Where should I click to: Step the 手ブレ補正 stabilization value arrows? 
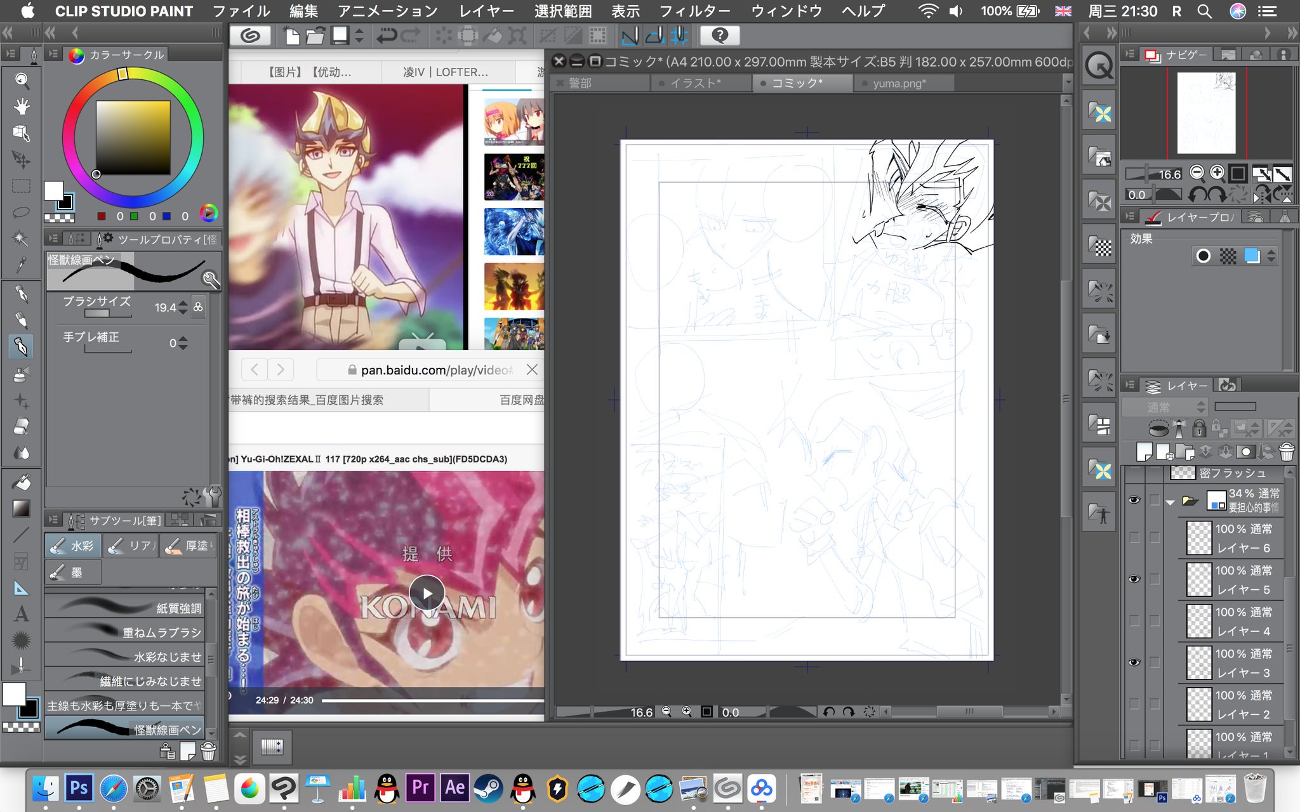tap(183, 343)
